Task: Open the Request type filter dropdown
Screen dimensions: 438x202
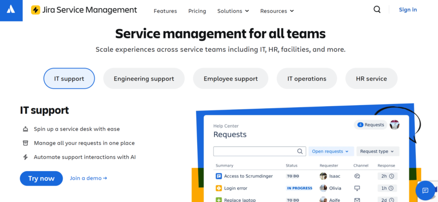Action: point(378,151)
